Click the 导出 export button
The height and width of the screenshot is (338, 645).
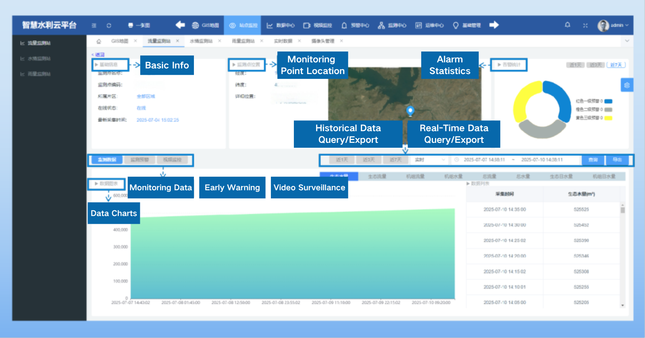click(x=617, y=160)
